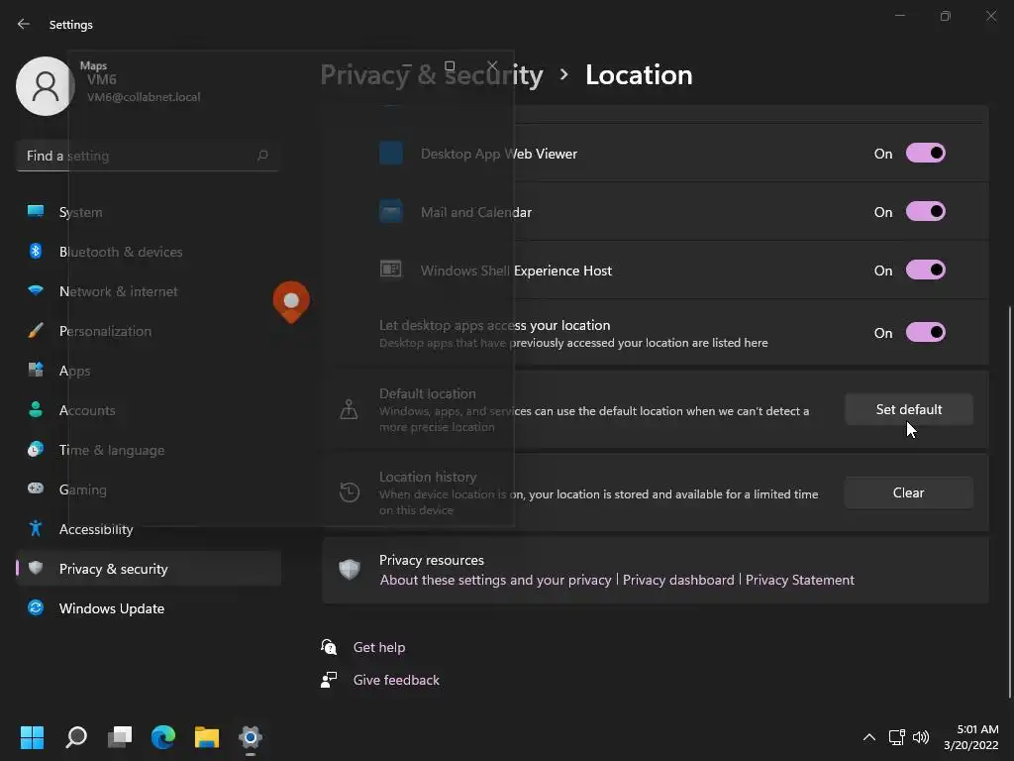This screenshot has height=761, width=1014.
Task: Select Privacy & security category
Action: click(x=149, y=568)
